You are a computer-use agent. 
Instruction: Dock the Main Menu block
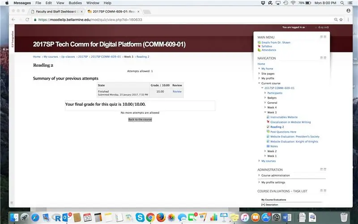point(325,37)
